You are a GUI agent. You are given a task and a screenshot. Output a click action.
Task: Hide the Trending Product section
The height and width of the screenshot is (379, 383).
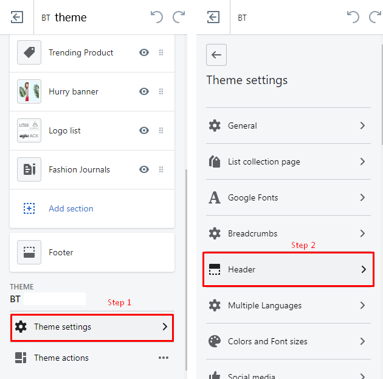[x=144, y=52]
